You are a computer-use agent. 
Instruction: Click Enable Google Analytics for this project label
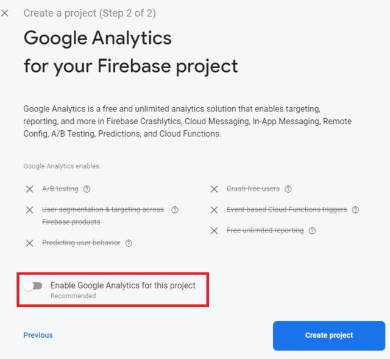122,285
